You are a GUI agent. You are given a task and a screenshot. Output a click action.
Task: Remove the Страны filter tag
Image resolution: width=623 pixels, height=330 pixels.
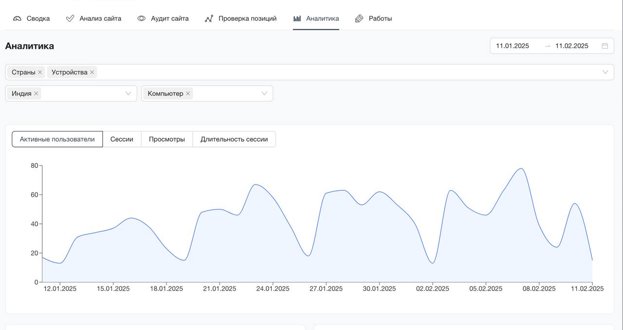(x=40, y=72)
